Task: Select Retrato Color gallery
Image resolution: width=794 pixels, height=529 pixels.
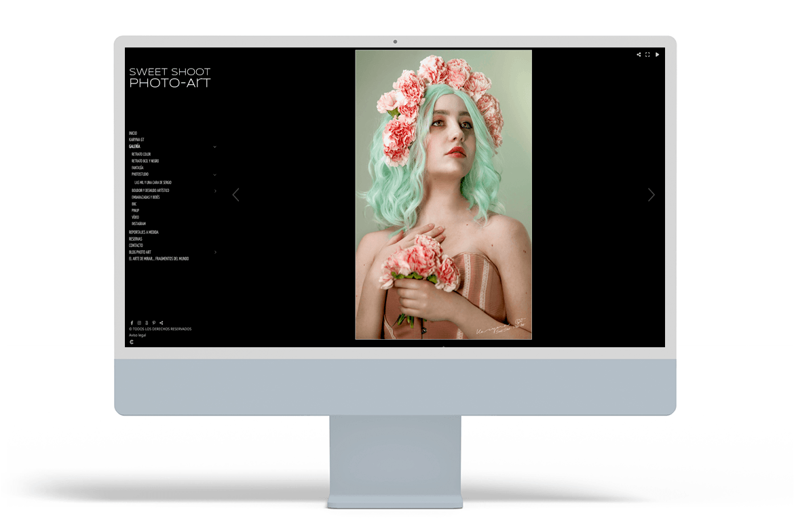Action: [141, 155]
